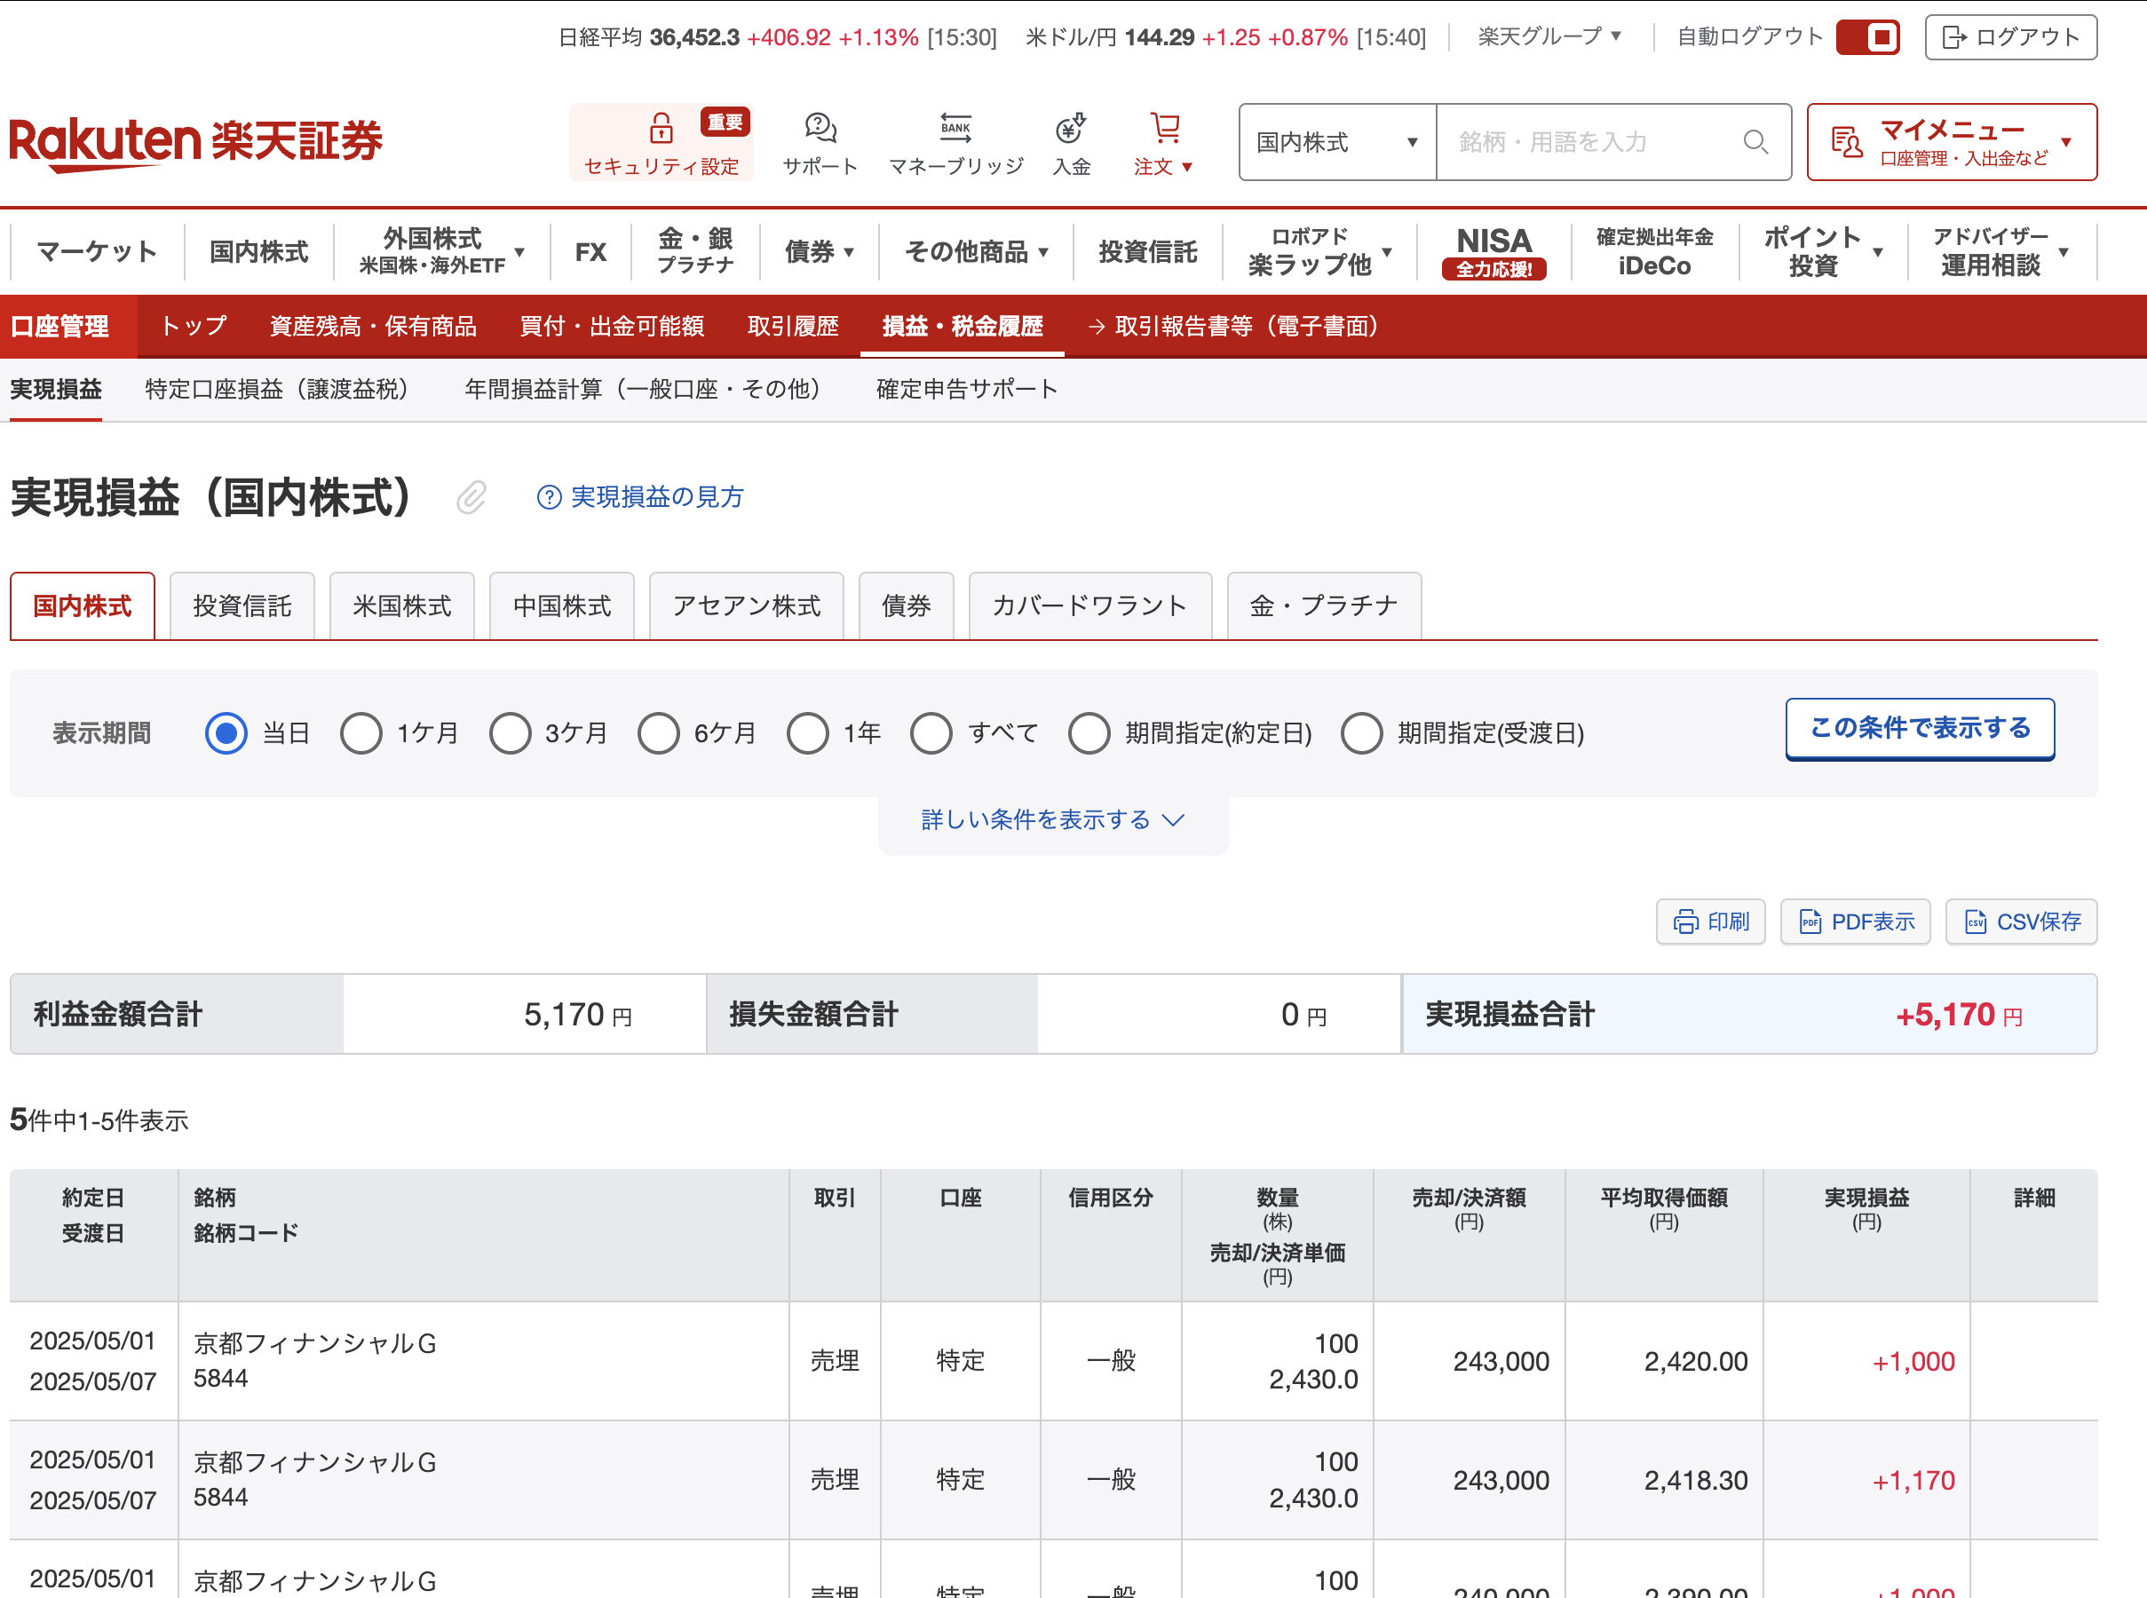Image resolution: width=2147 pixels, height=1598 pixels.
Task: Click the Rakuten Securities logo
Action: [195, 143]
